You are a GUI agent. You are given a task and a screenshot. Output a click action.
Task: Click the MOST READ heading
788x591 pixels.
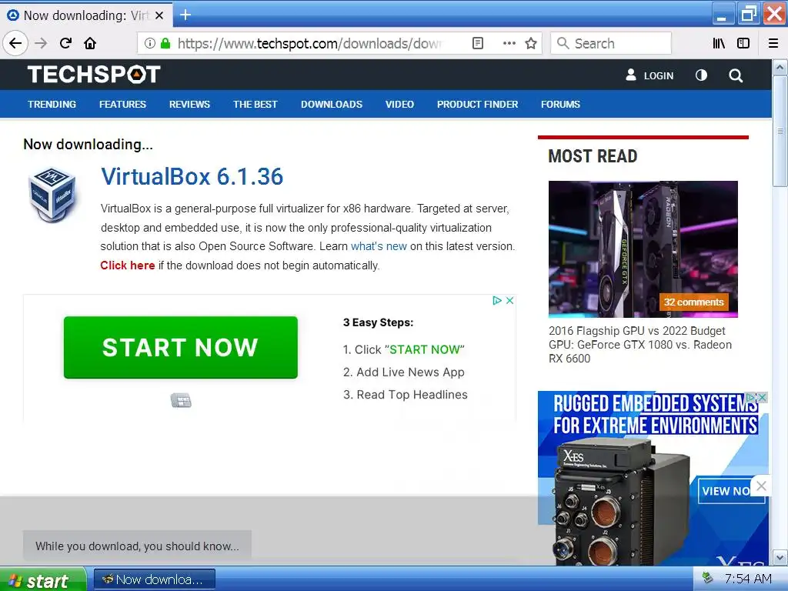[x=593, y=156]
